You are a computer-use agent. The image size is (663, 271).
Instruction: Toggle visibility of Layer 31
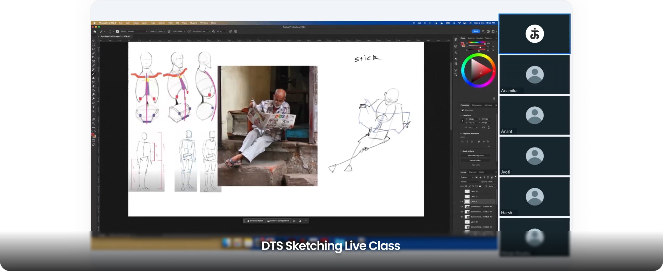[462, 201]
